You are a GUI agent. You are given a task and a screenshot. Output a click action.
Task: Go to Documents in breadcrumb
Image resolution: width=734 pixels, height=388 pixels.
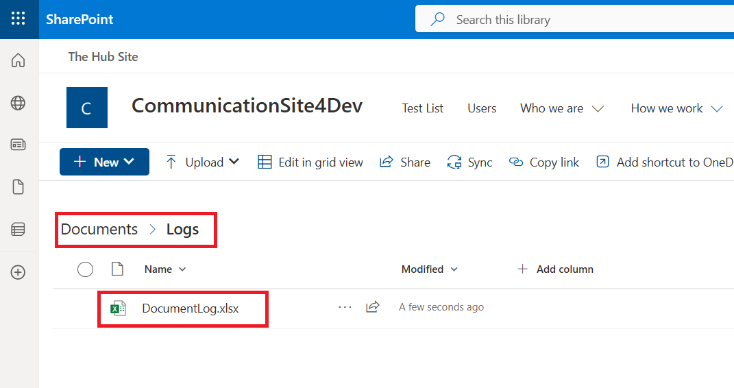(x=99, y=230)
